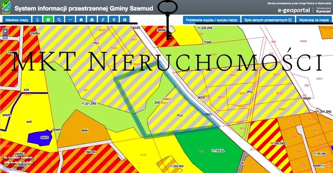Click the magnifier search icon
333x173 pixels.
60,20
